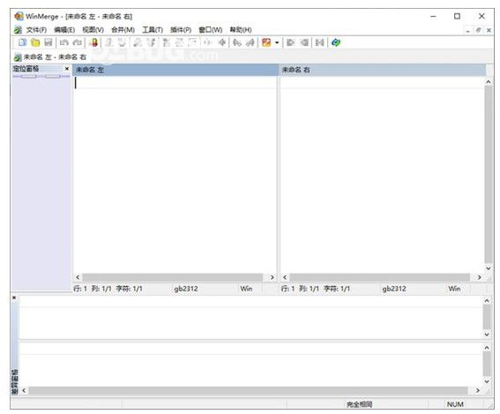Open the 工具(T) menu

[x=153, y=30]
